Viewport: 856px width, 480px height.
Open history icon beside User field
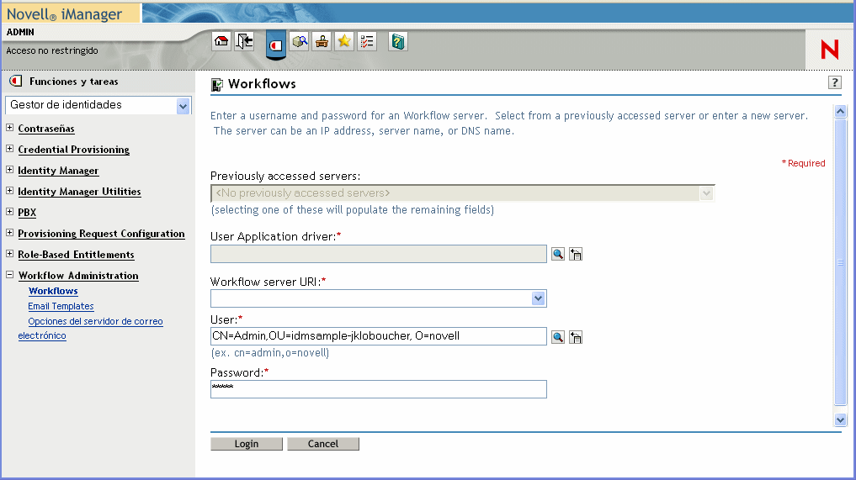coord(576,337)
